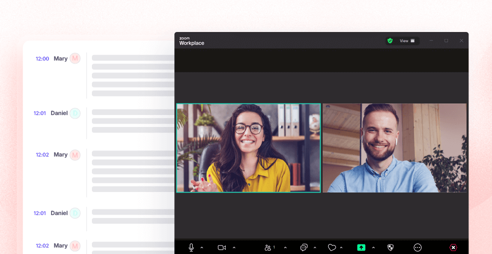The image size is (492, 254).
Task: Open the participants panel
Action: [x=269, y=247]
